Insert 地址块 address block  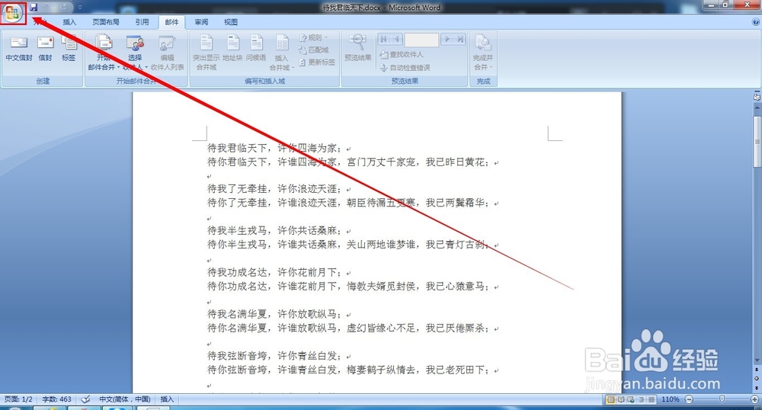pos(232,49)
